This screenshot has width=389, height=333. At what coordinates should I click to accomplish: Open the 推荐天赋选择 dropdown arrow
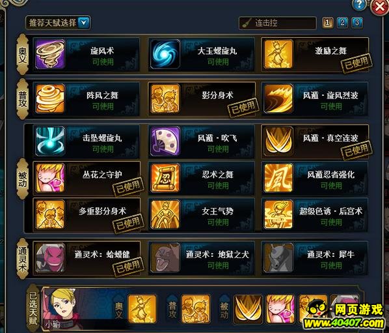click(84, 23)
